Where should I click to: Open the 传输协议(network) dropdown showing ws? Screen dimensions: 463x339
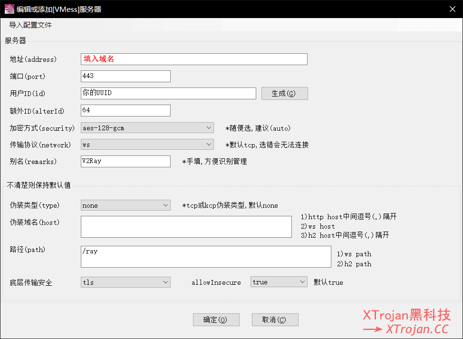coord(147,145)
